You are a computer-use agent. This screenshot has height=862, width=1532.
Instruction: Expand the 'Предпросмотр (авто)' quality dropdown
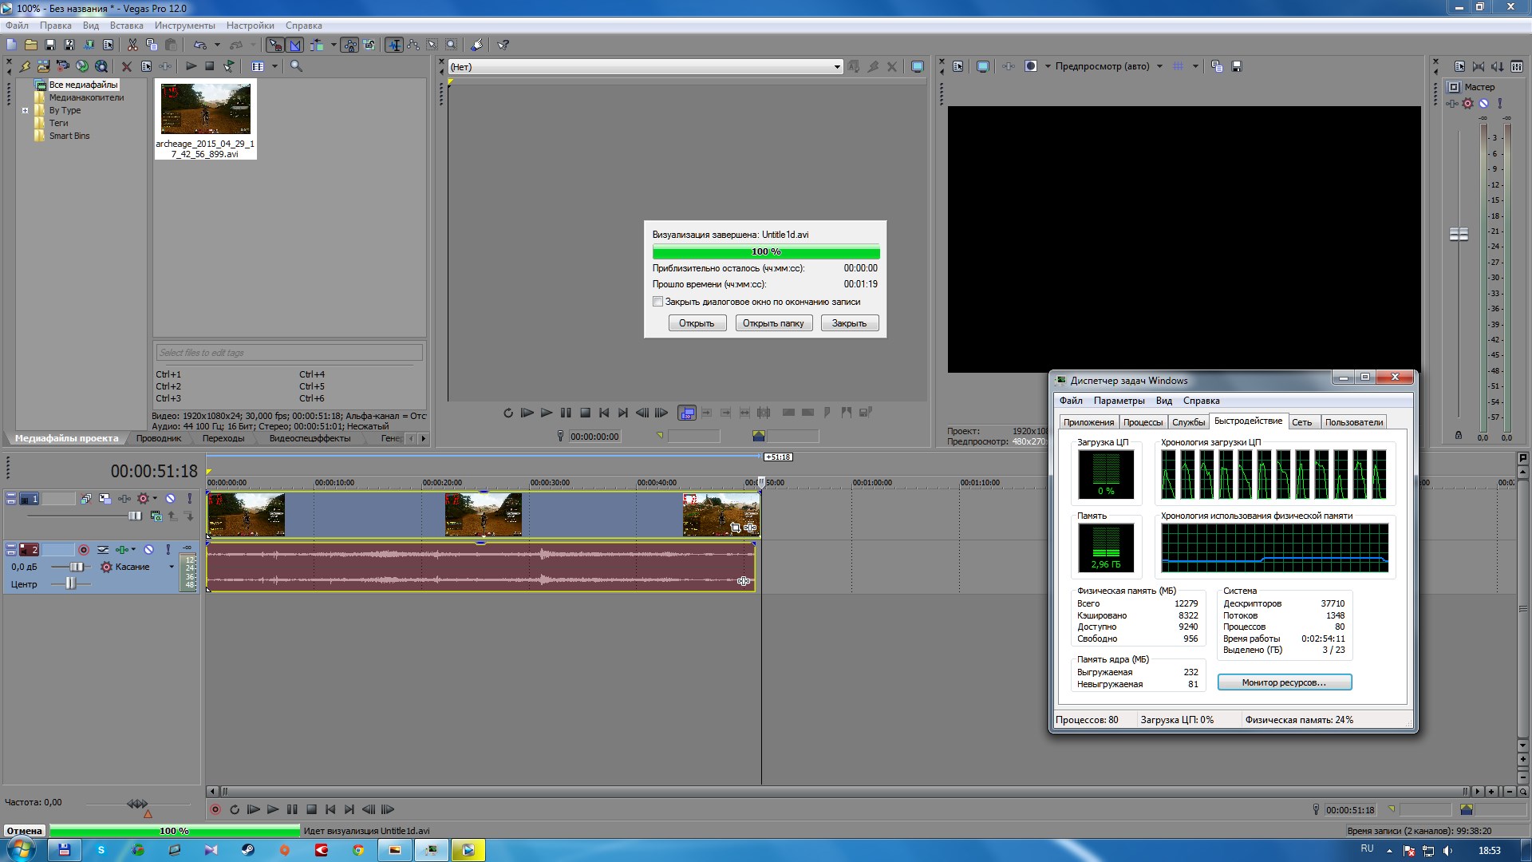pyautogui.click(x=1159, y=66)
